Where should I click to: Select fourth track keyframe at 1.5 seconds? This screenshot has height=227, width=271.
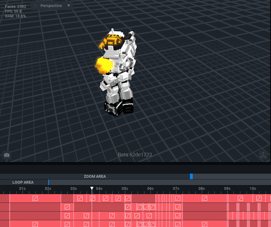coord(35,224)
